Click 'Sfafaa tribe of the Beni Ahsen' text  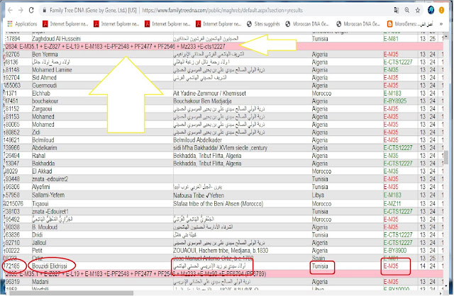[218, 204]
